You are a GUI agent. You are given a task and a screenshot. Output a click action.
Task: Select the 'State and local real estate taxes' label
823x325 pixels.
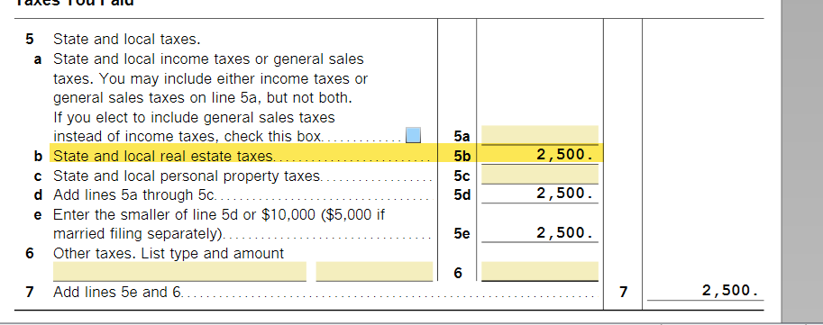click(164, 157)
